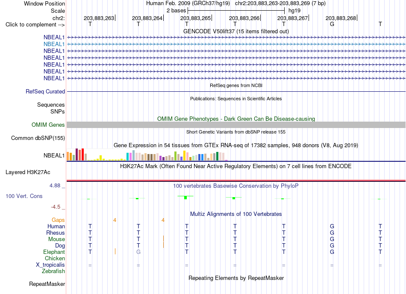The image size is (406, 294).
Task: Open the 'RefSeq genes from NCBI' title
Action: (x=236, y=85)
